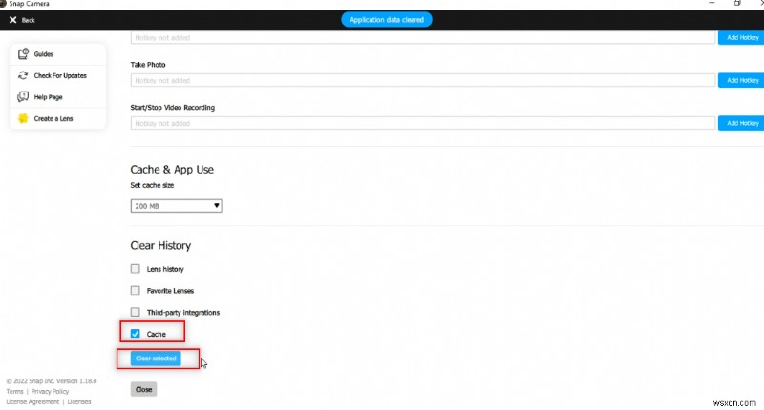Image resolution: width=764 pixels, height=410 pixels.
Task: Click the Back label in top bar
Action: click(29, 20)
